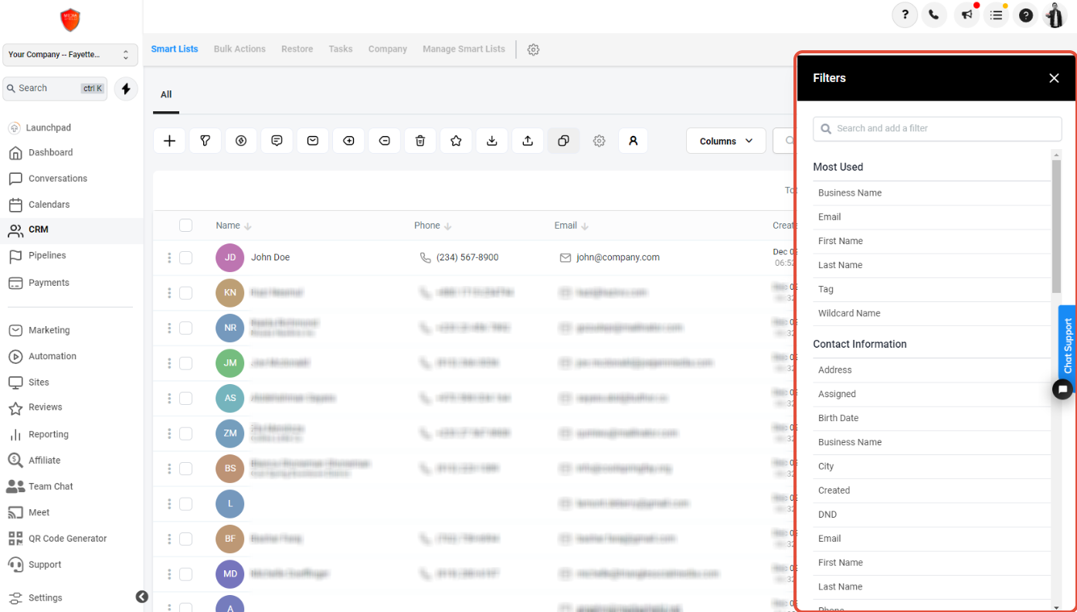Open the three-dot menu for MD row
The height and width of the screenshot is (612, 1077).
pos(169,574)
